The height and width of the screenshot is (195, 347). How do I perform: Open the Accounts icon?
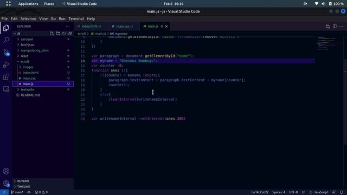pos(6,171)
